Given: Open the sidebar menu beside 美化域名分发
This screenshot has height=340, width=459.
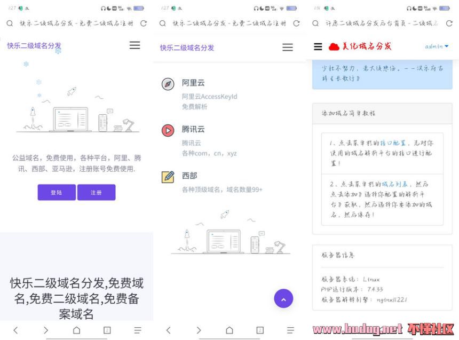Looking at the screenshot, I should pos(318,46).
